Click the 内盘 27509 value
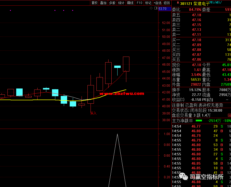 pyautogui.click(x=226, y=84)
